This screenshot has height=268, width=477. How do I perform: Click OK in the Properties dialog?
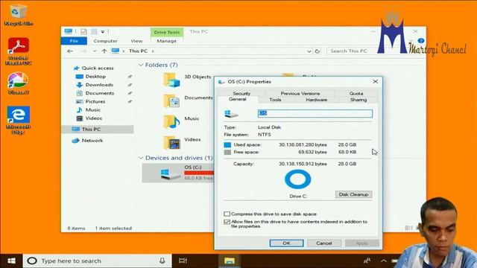[286, 243]
